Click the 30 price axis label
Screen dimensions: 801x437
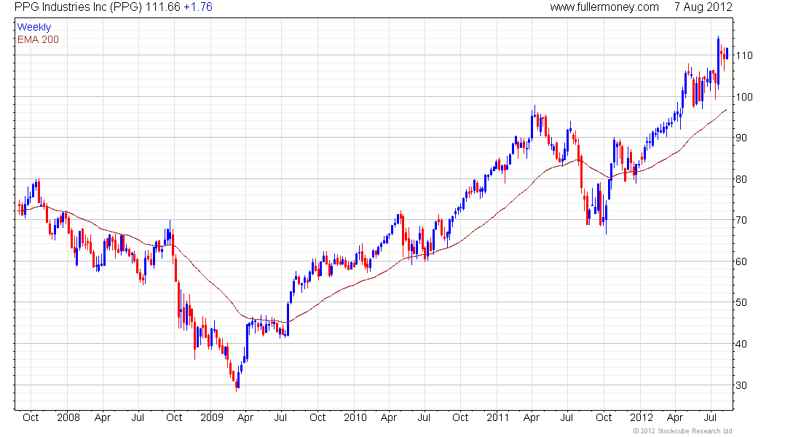coord(741,385)
